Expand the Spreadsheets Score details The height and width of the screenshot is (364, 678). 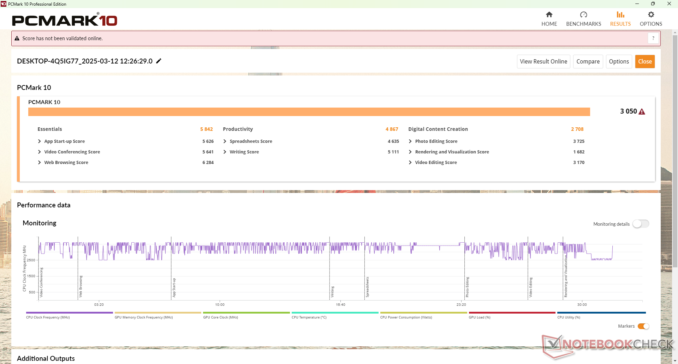point(225,141)
